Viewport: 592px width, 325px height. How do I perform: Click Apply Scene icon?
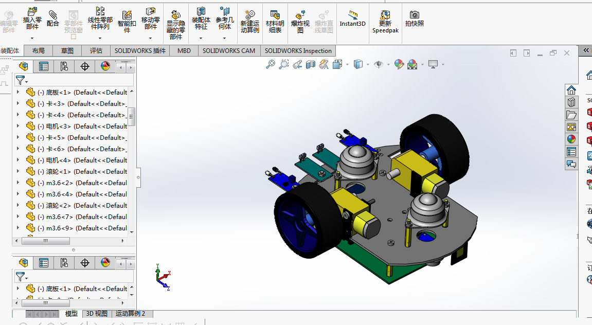pos(412,65)
